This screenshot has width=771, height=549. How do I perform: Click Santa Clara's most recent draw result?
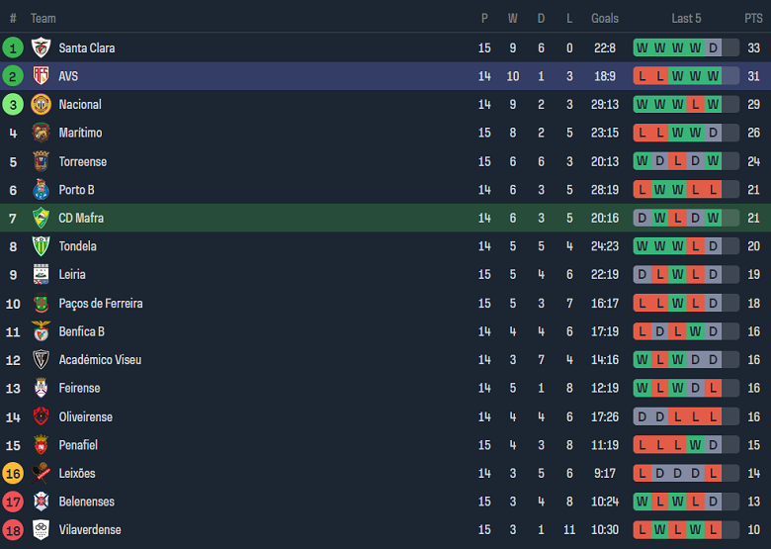click(713, 47)
